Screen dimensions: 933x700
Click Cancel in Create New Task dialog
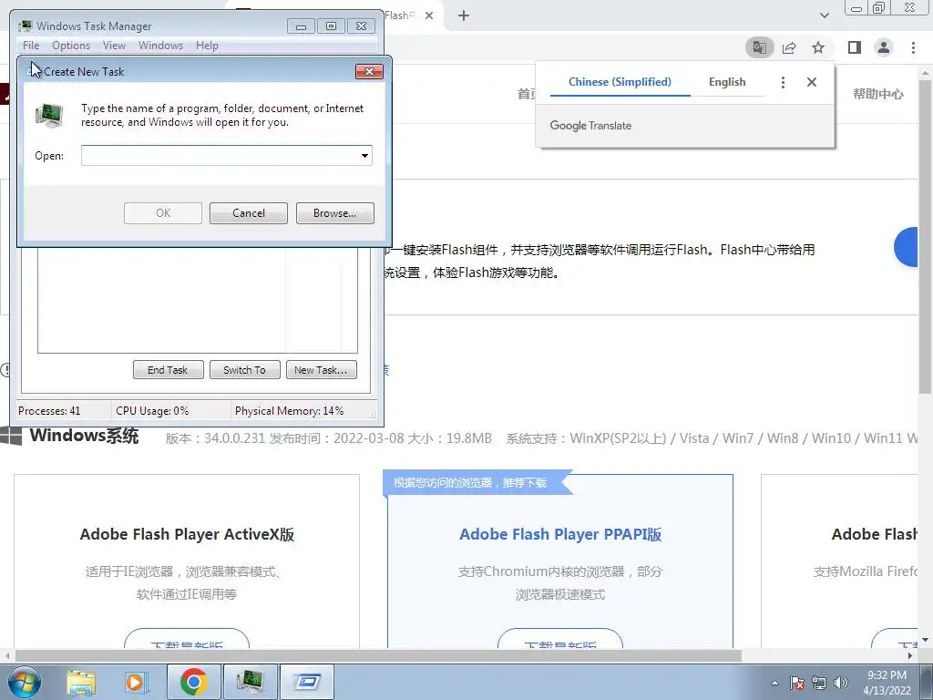click(x=249, y=213)
